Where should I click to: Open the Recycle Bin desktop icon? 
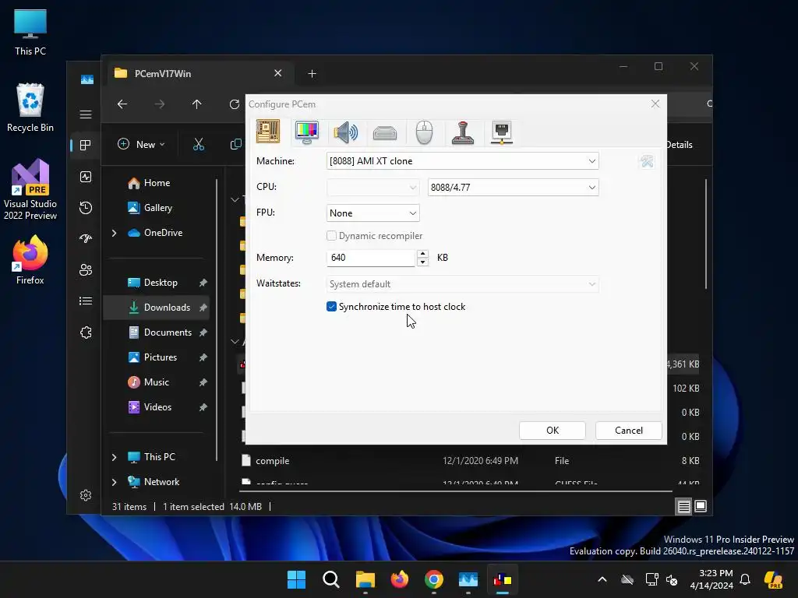coord(30,107)
